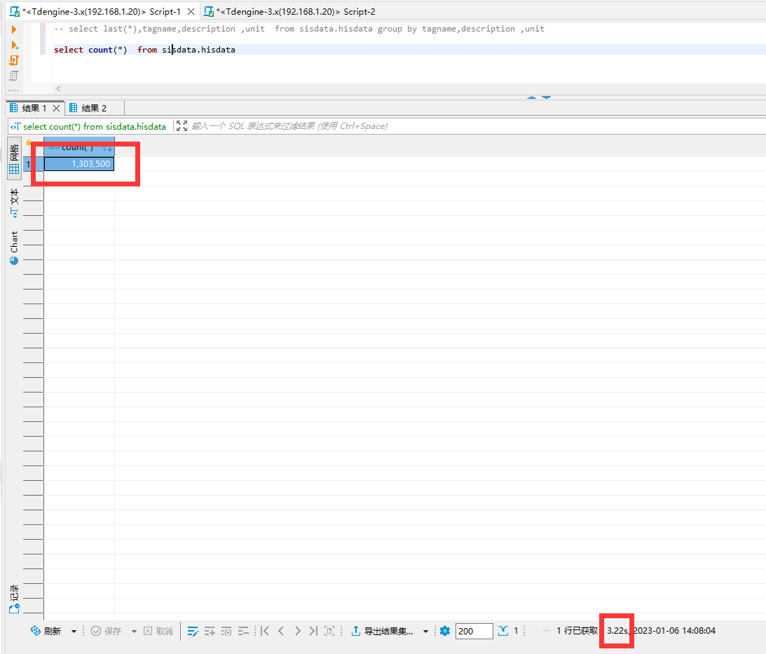Go to the last row
The height and width of the screenshot is (654, 766).
(314, 631)
